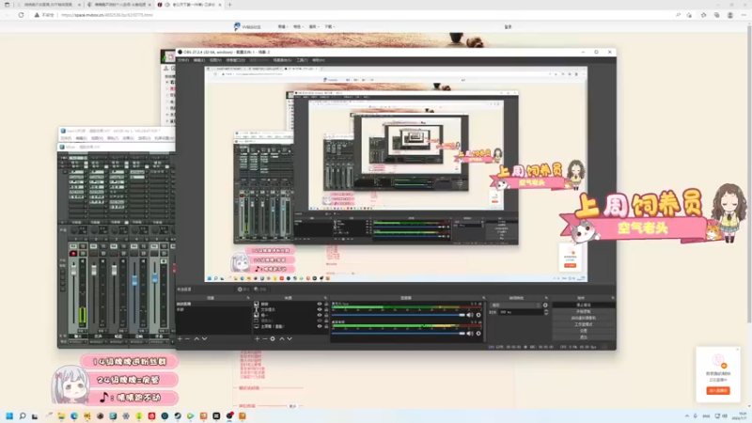This screenshot has height=423, width=752.
Task: Open the scene transition properties gear icon
Action: (545, 305)
